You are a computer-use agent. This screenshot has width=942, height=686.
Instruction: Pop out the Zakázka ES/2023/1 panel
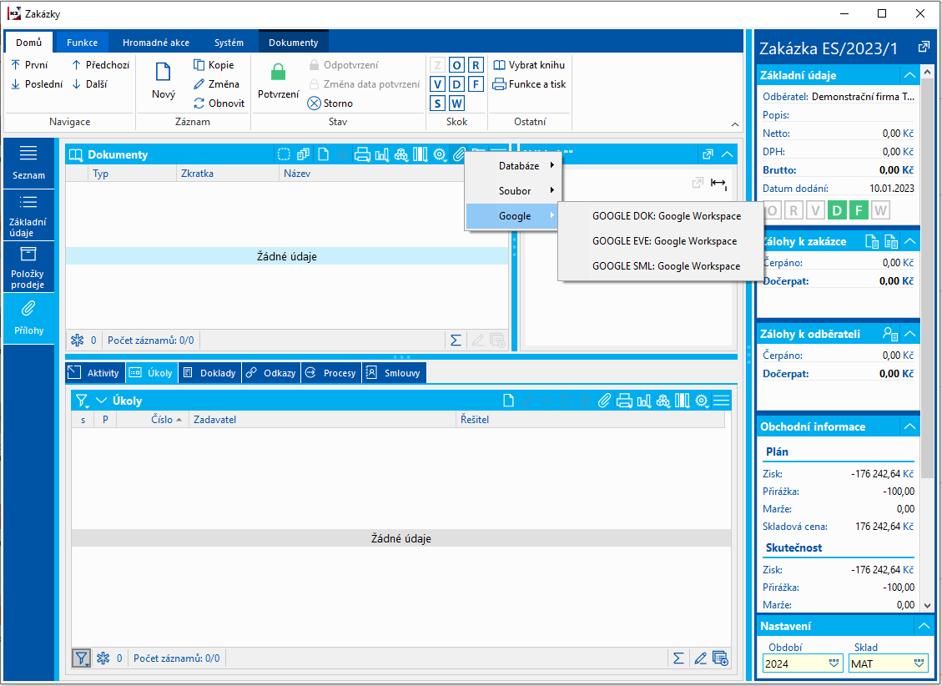[924, 47]
